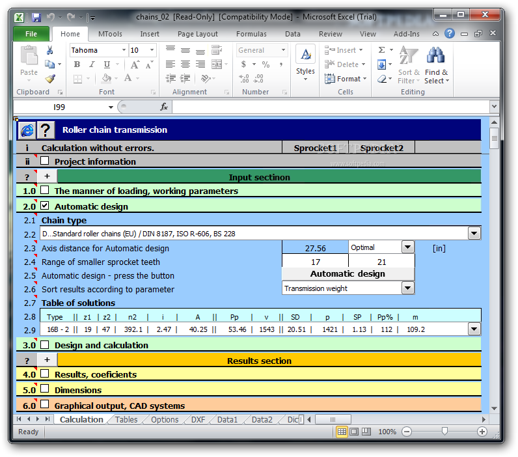Switch to the Tables sheet tab
Image resolution: width=518 pixels, height=457 pixels.
pyautogui.click(x=126, y=419)
